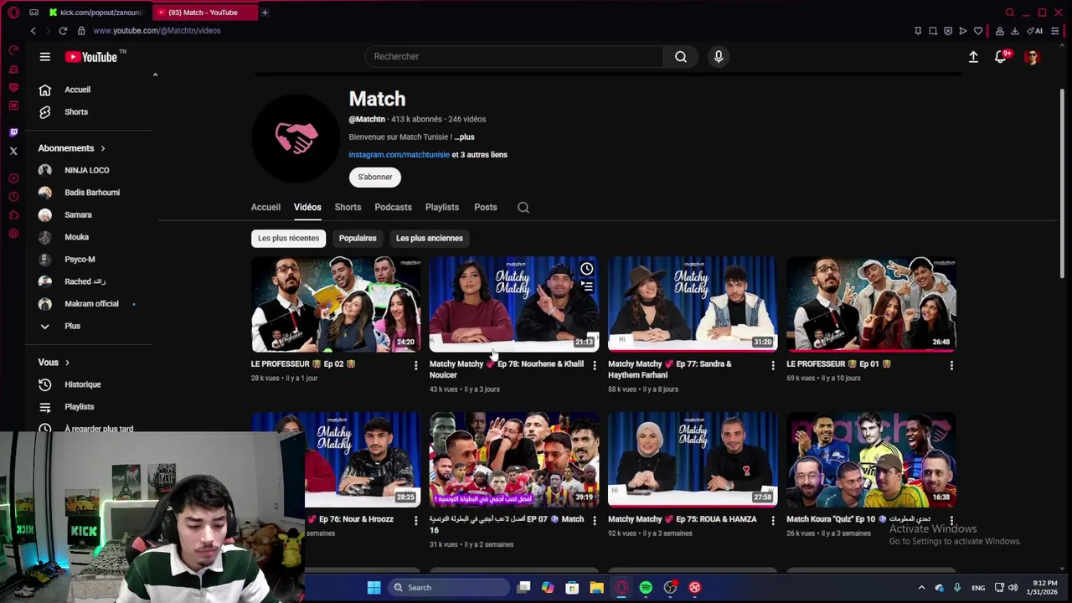Image resolution: width=1072 pixels, height=603 pixels.
Task: Start voice search with the microphone icon
Action: pos(719,57)
